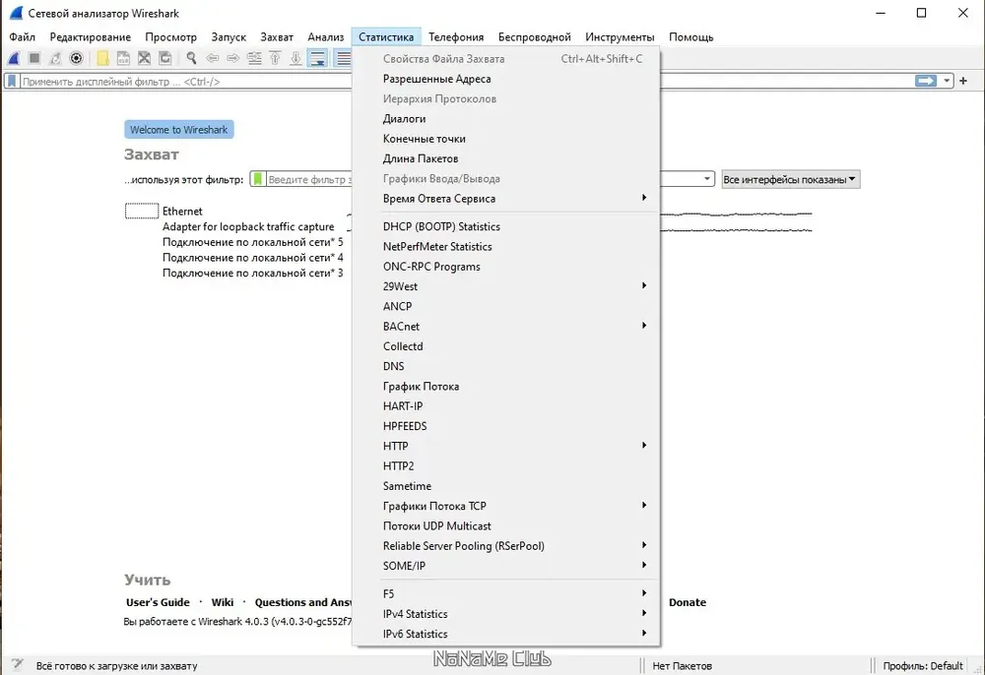The height and width of the screenshot is (675, 985).
Task: Expand the 29West submenu
Action: click(506, 286)
